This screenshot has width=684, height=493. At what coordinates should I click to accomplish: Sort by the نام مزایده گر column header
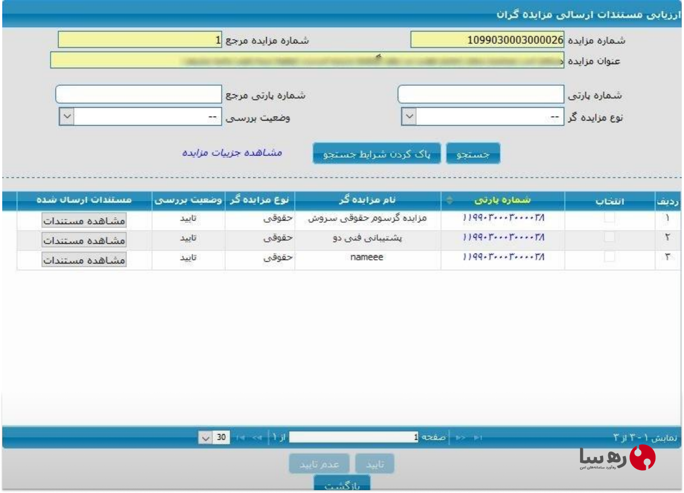tap(368, 200)
